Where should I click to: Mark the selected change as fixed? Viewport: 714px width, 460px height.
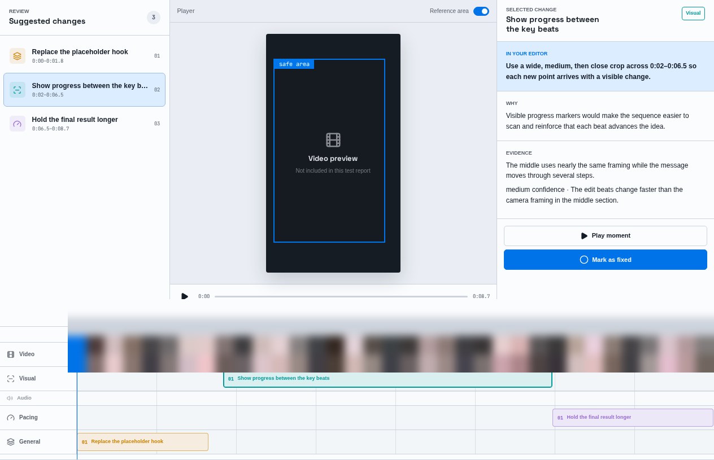click(x=606, y=260)
